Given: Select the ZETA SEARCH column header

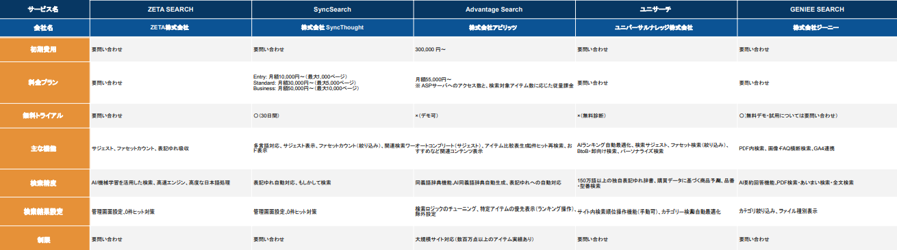Looking at the screenshot, I should (x=170, y=10).
